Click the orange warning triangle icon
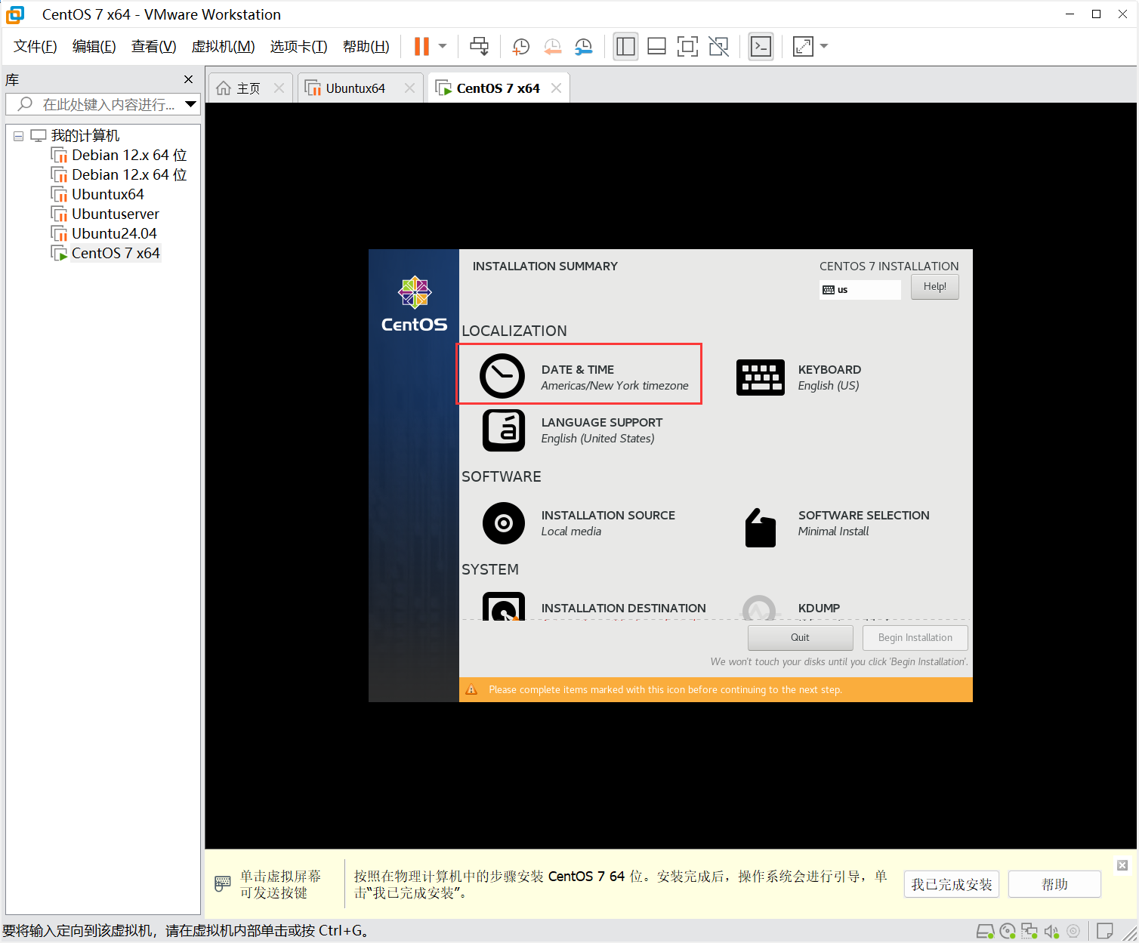This screenshot has width=1139, height=943. coord(471,689)
